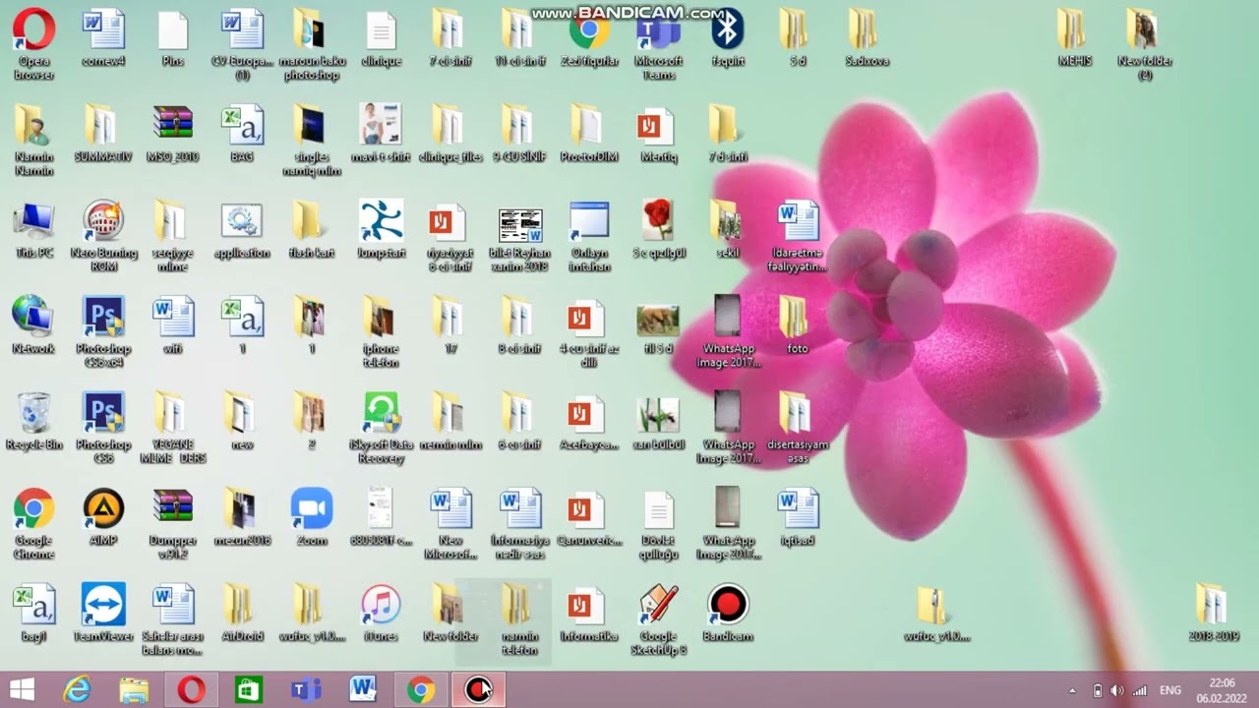
Task: Click the TeamViewer desktop shortcut
Action: (103, 613)
